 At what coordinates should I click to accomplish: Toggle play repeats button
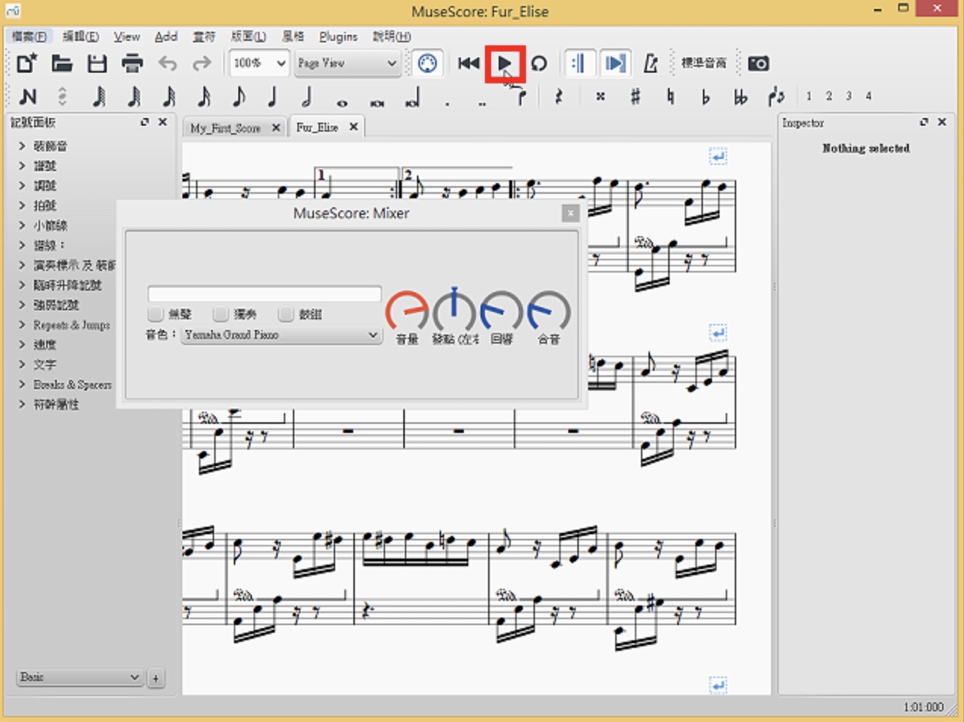579,63
